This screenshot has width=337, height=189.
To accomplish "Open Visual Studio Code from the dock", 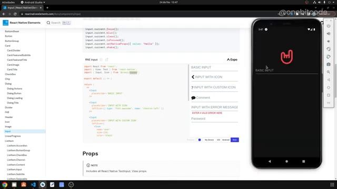I will [33, 184].
